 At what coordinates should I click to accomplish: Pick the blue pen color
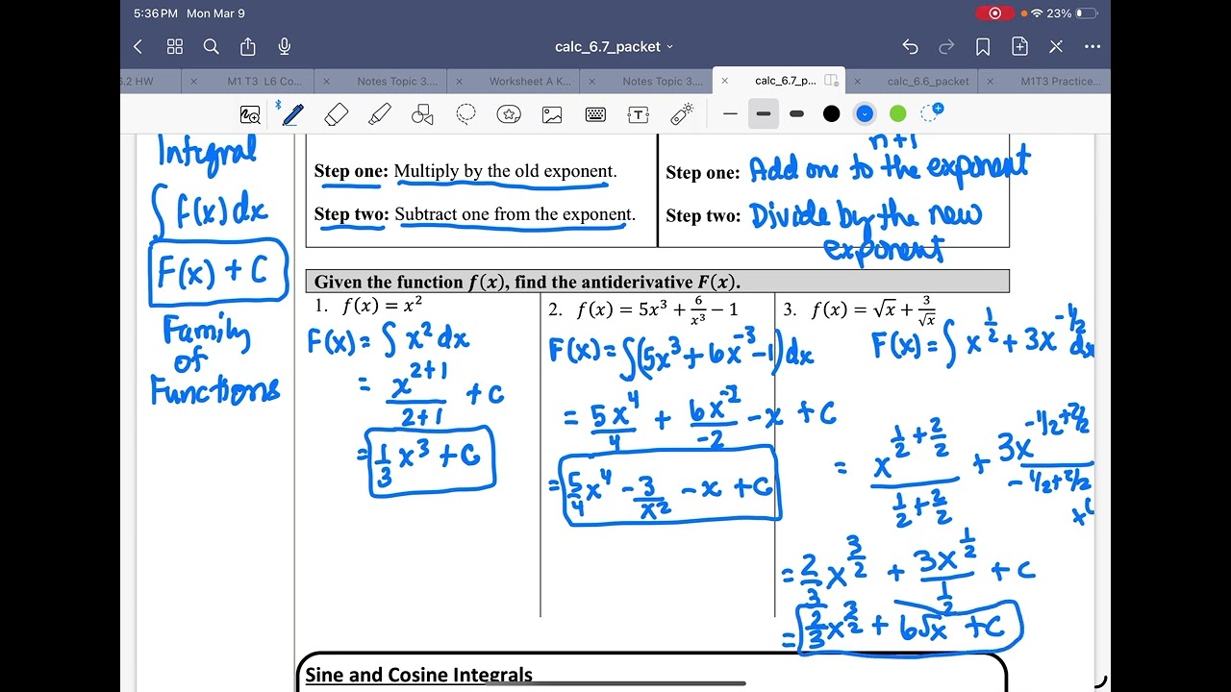click(x=865, y=113)
